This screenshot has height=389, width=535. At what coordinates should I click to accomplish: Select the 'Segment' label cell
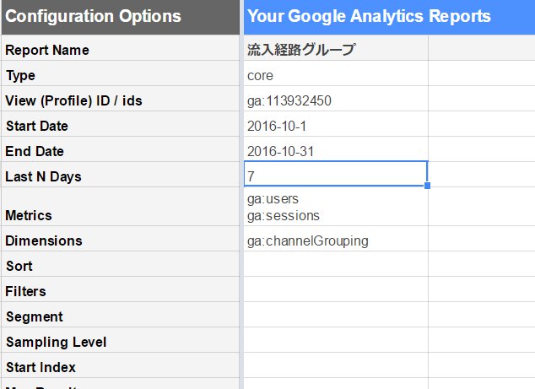pyautogui.click(x=121, y=314)
